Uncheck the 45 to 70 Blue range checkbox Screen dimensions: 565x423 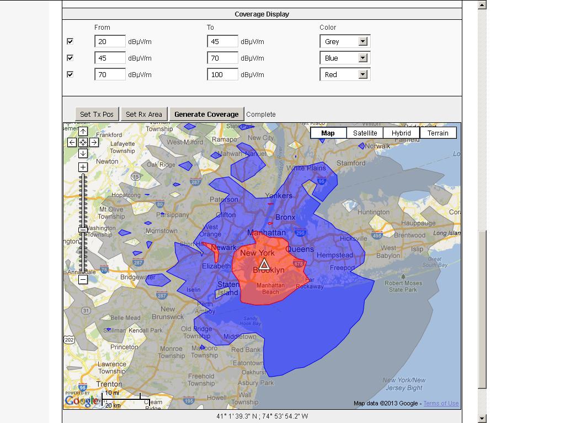70,58
